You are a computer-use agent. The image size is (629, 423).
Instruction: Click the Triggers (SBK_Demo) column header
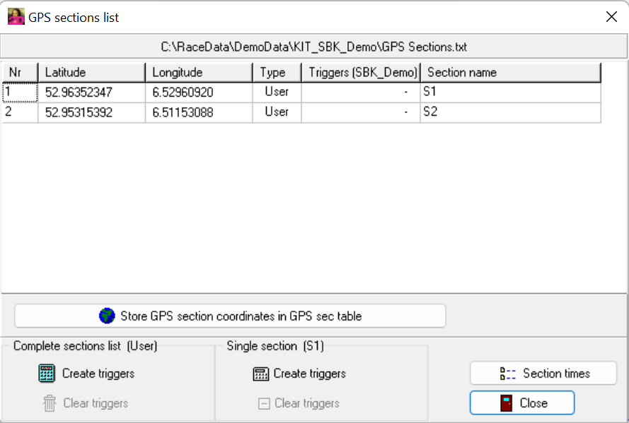pyautogui.click(x=361, y=72)
